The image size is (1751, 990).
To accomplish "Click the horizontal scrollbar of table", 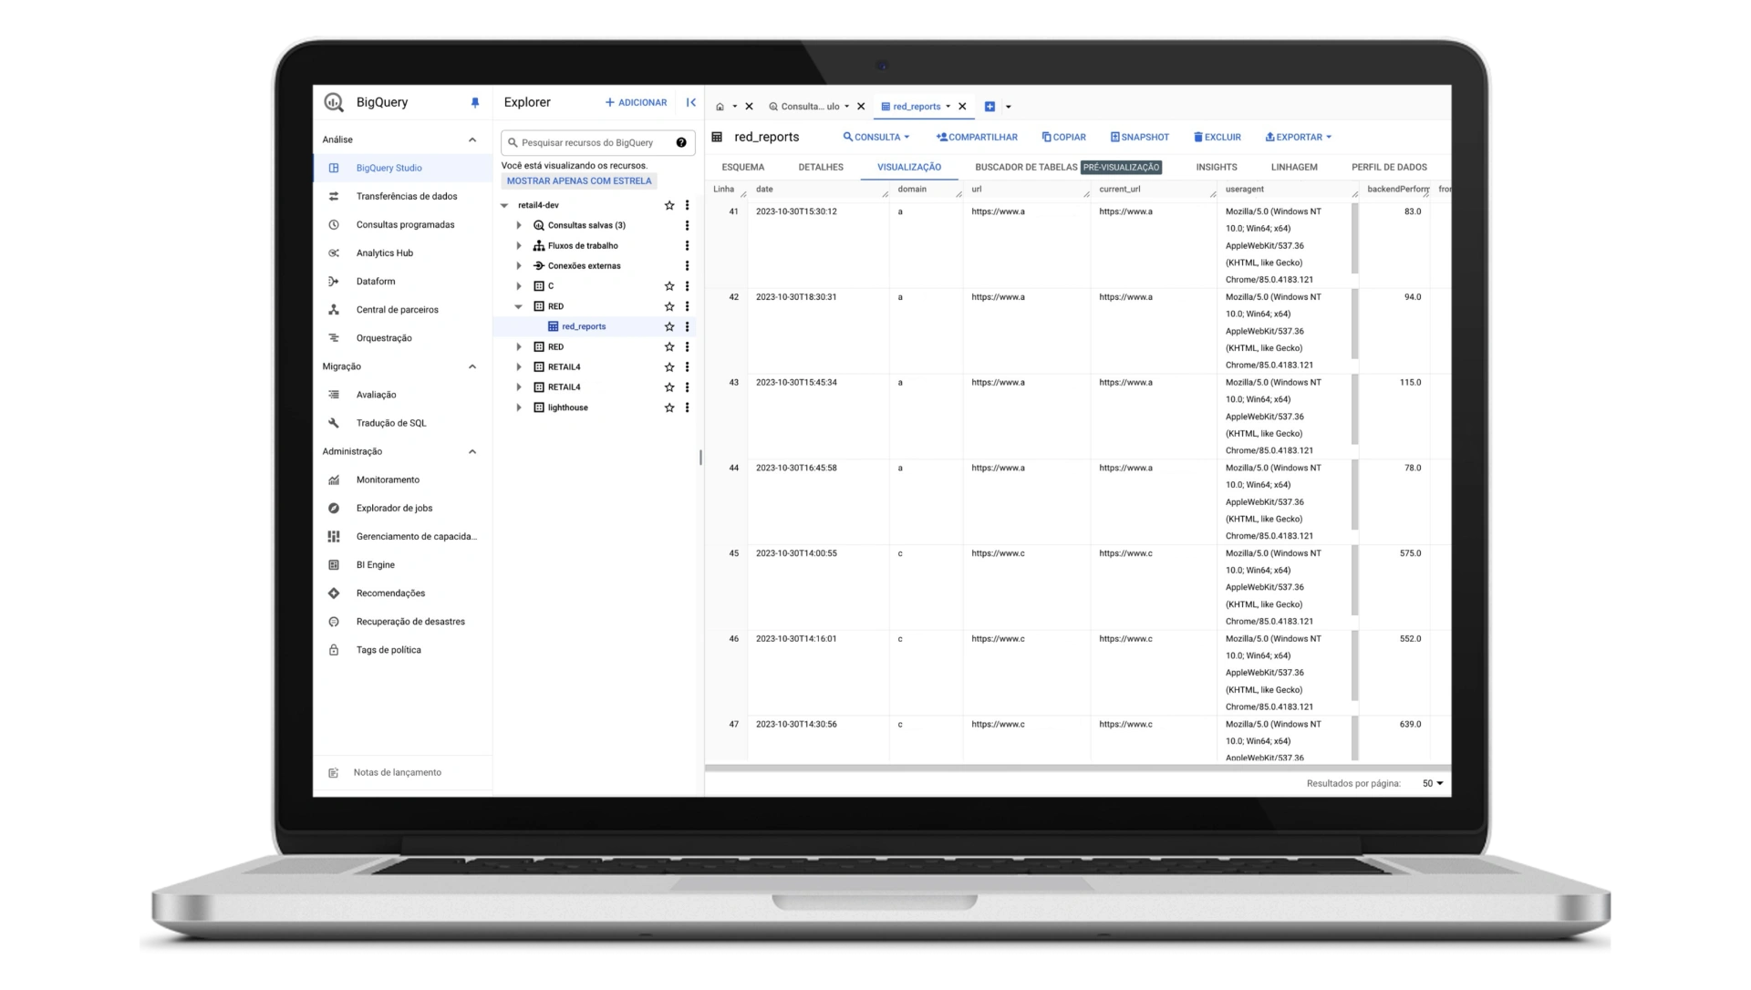I will coord(1077,768).
